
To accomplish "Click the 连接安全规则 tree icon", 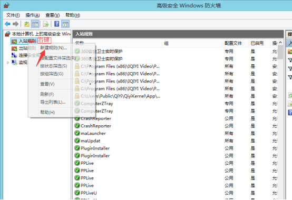I will pos(14,55).
